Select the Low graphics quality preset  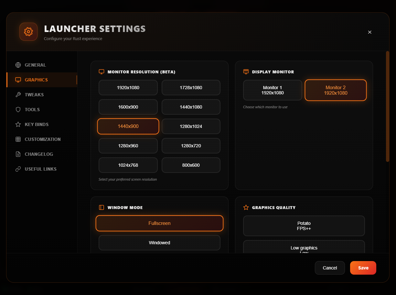(304, 247)
